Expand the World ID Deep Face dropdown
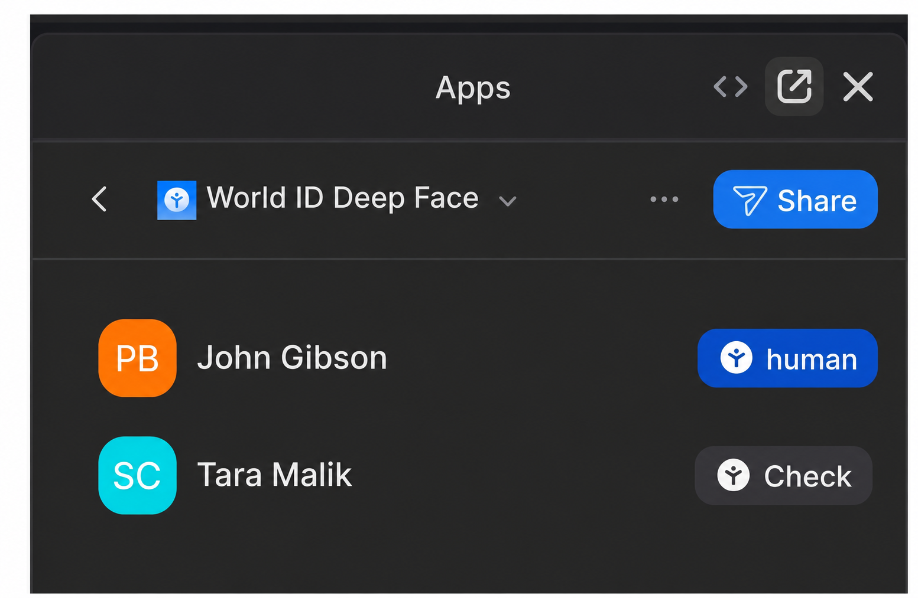This screenshot has width=918, height=598. pos(508,201)
